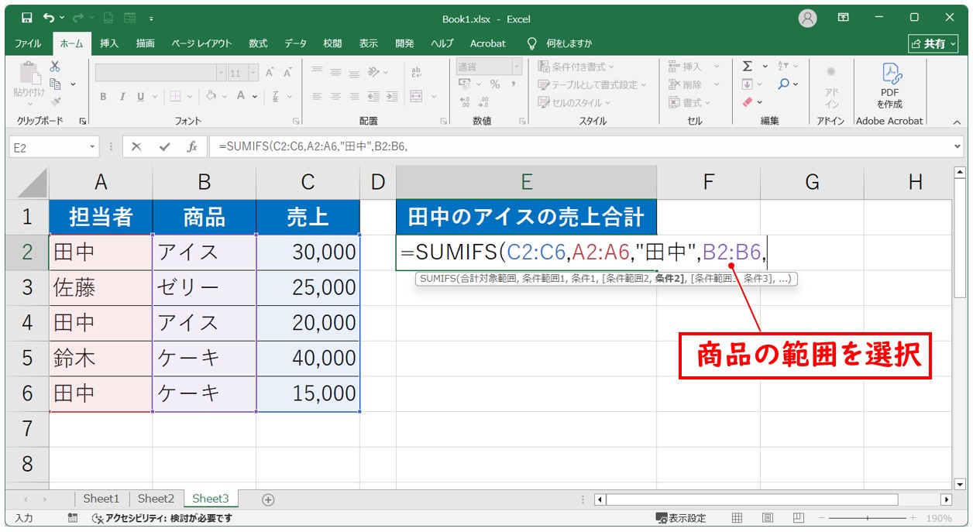
Task: Click cell B2 containing アイス
Action: coord(204,252)
